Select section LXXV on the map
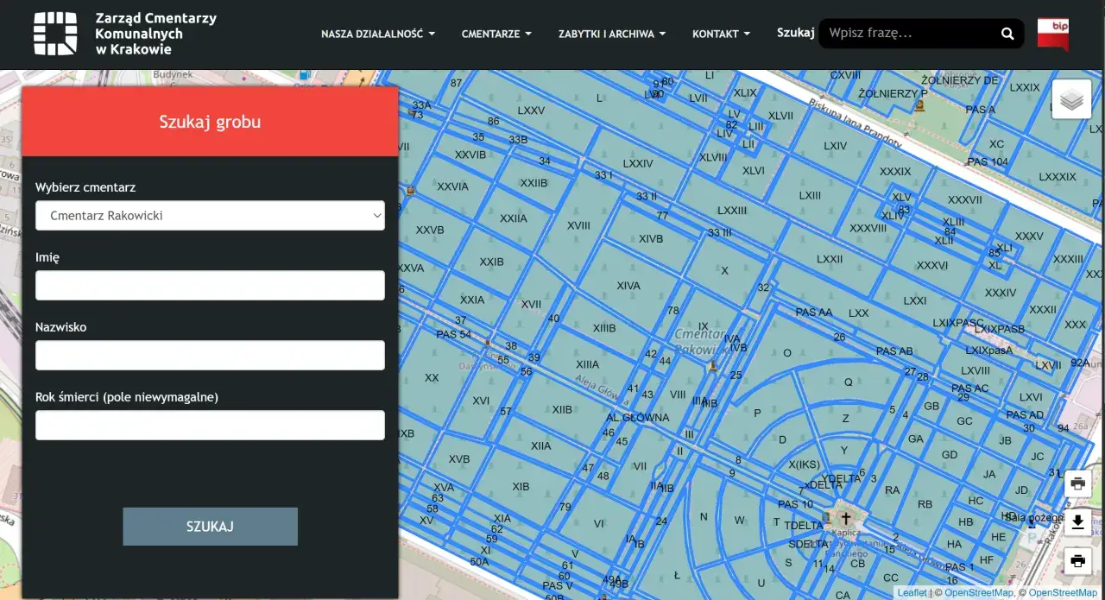 [531, 111]
